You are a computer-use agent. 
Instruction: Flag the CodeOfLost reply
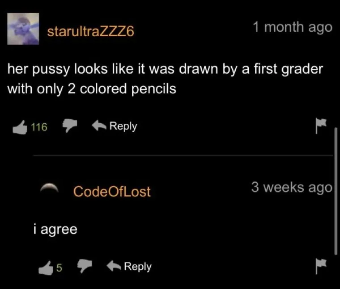point(321,266)
